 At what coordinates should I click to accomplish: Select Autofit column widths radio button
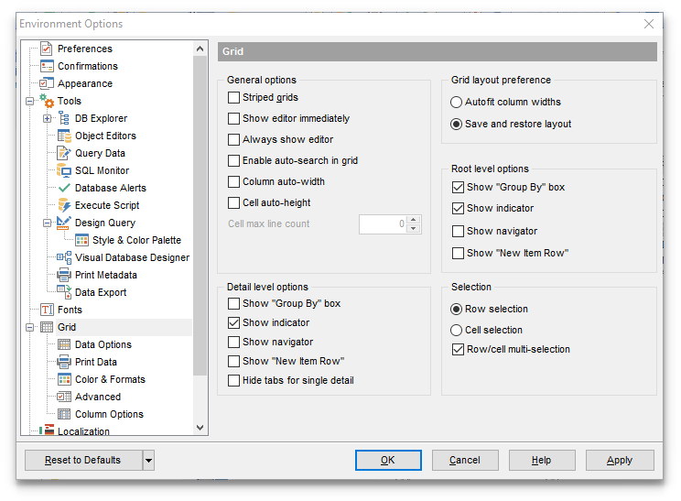coord(456,102)
